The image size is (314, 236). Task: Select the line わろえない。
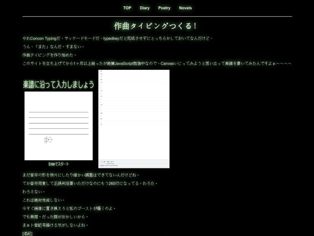[34, 192]
